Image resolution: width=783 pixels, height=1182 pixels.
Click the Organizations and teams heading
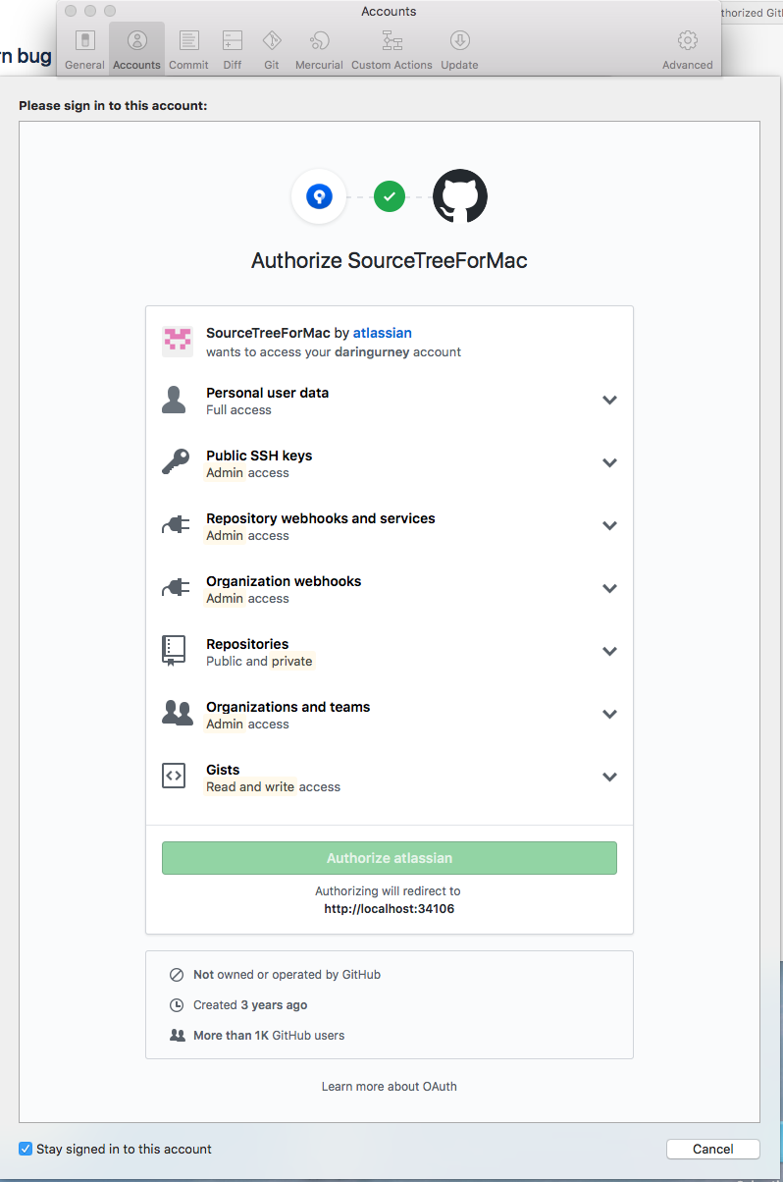pos(287,707)
